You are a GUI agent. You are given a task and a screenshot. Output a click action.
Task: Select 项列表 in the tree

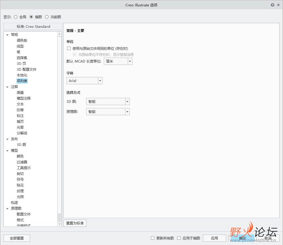(x=22, y=81)
